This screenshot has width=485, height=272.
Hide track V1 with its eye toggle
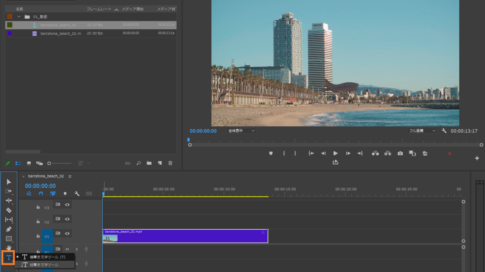pyautogui.click(x=67, y=233)
